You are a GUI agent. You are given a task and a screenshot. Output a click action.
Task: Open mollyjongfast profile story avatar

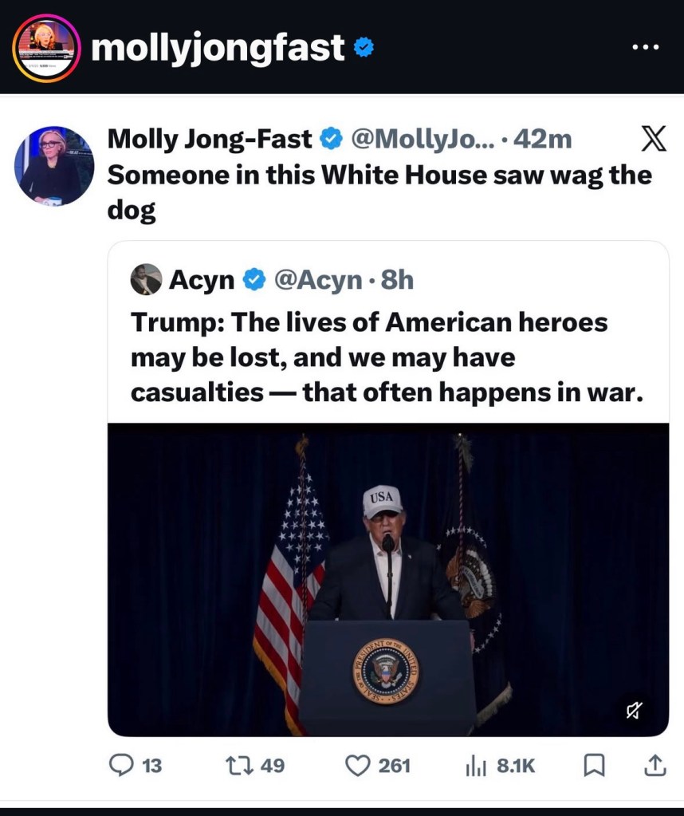click(47, 48)
